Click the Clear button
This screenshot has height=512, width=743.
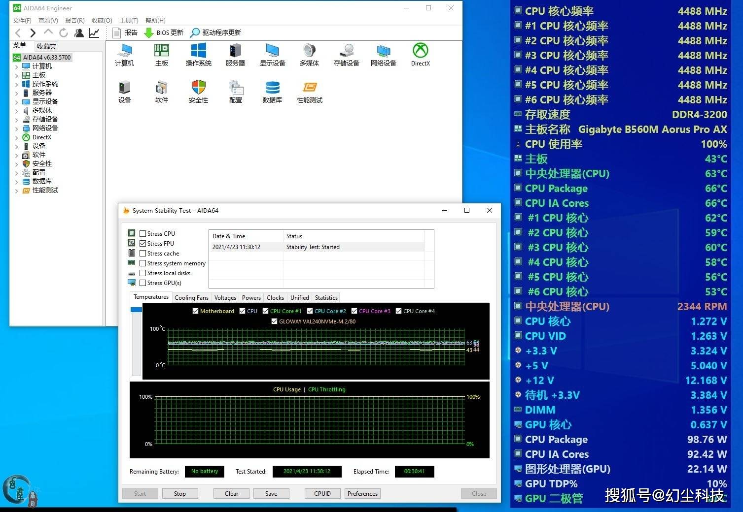point(232,494)
